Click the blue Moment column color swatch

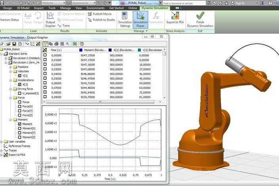[81, 50]
